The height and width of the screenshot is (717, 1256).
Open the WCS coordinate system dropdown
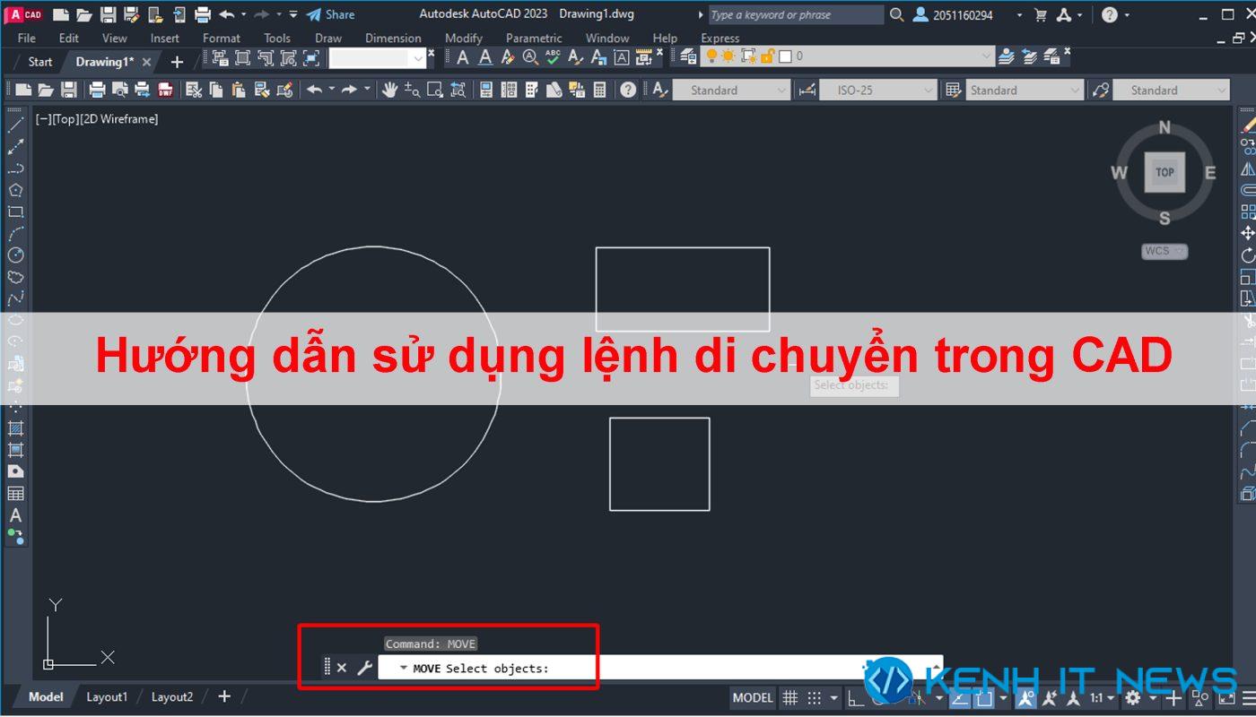coord(1164,251)
